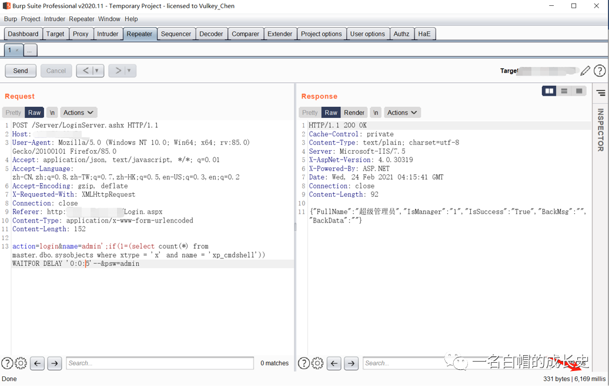Switch to the Dashboard tab
The width and height of the screenshot is (609, 388).
[x=23, y=34]
